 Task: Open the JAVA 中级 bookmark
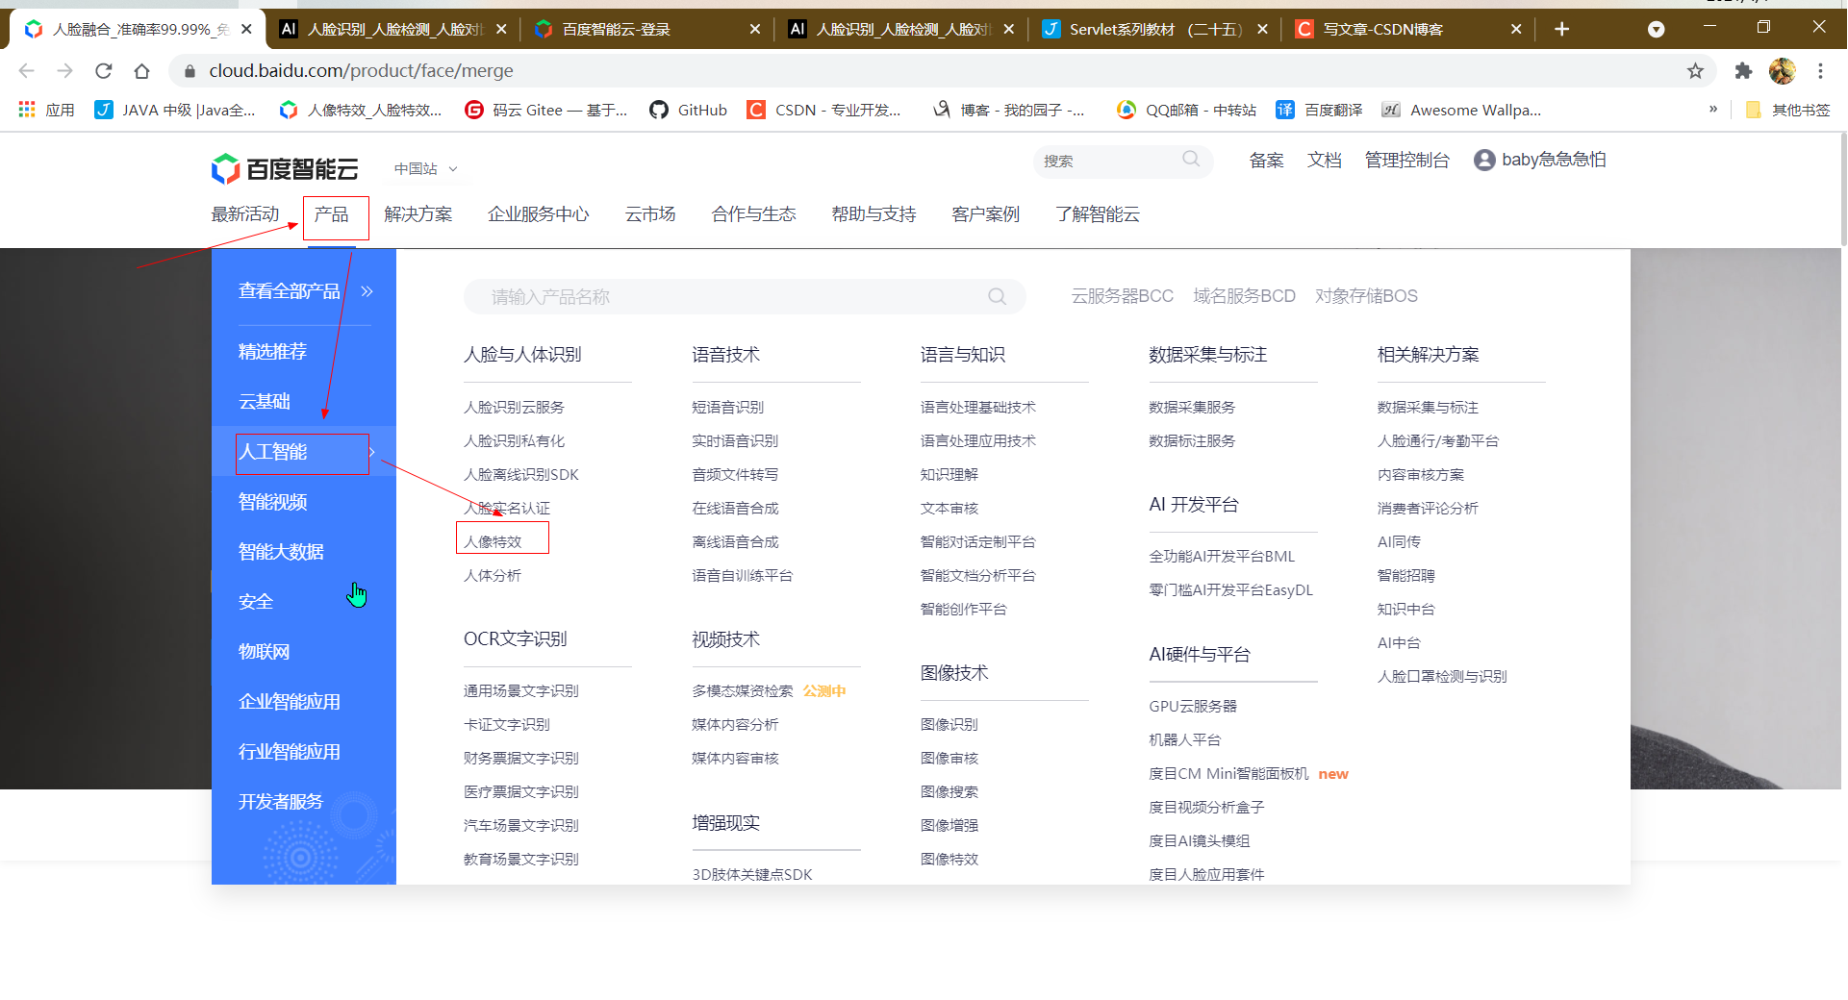tap(175, 110)
